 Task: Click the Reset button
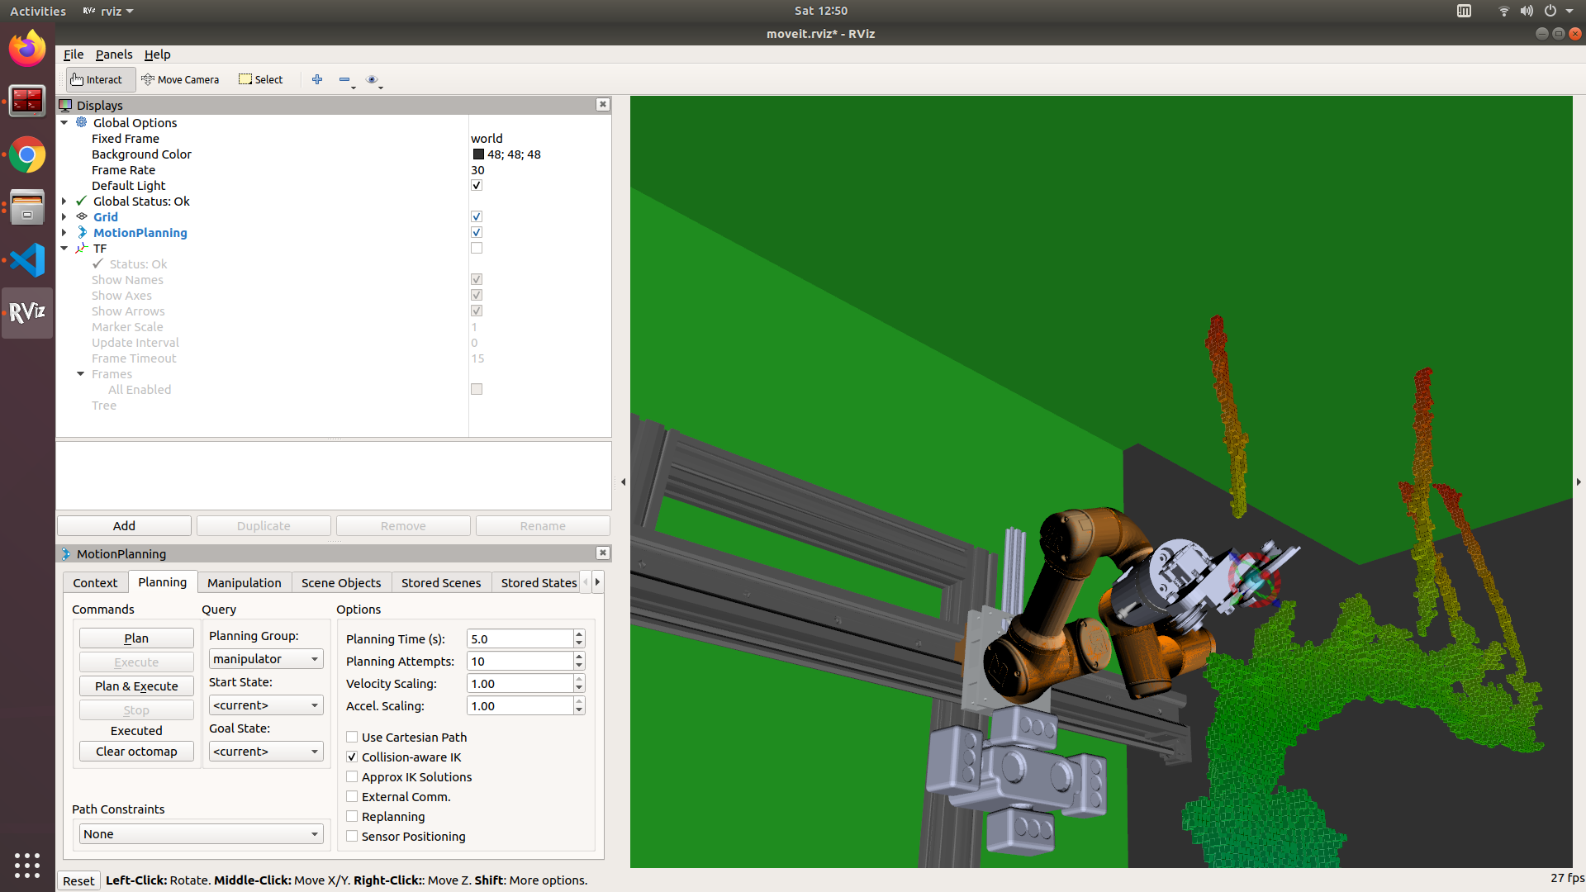[78, 880]
